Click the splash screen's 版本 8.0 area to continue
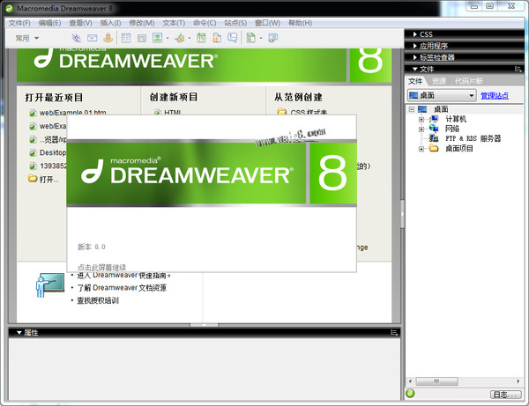The width and height of the screenshot is (529, 406). pos(92,247)
